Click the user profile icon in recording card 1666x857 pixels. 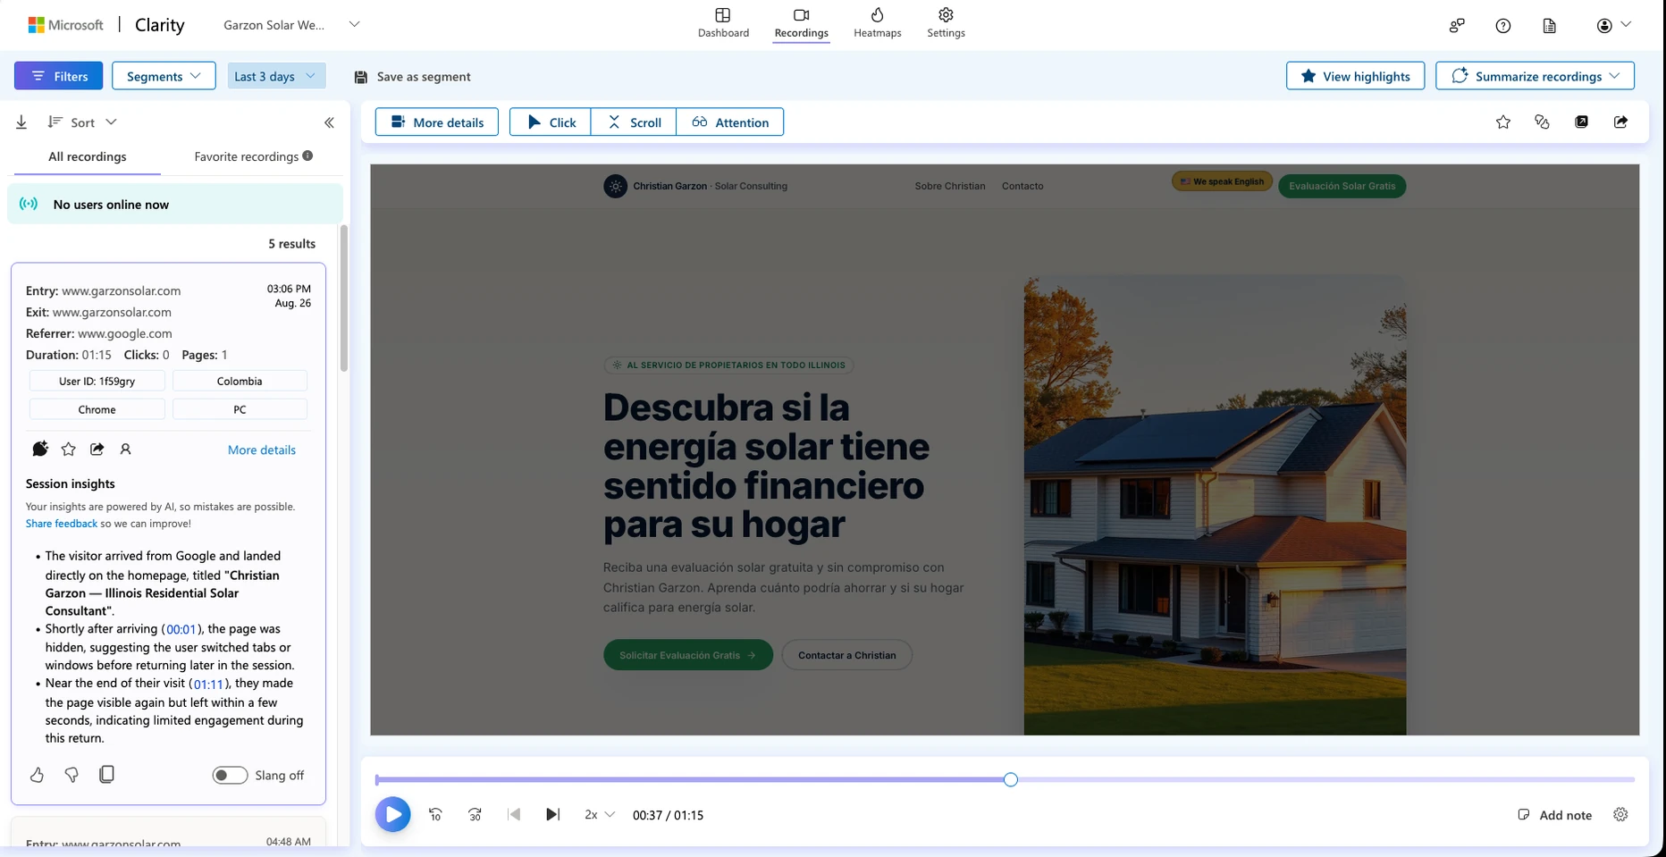(x=125, y=449)
